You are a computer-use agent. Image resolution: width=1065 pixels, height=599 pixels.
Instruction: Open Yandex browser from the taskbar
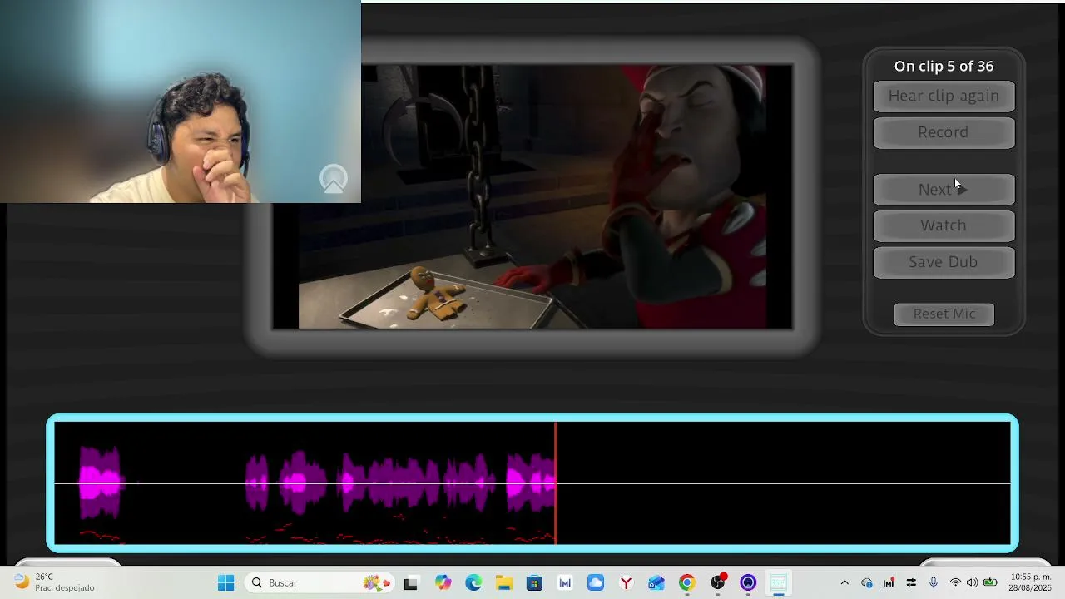point(626,583)
